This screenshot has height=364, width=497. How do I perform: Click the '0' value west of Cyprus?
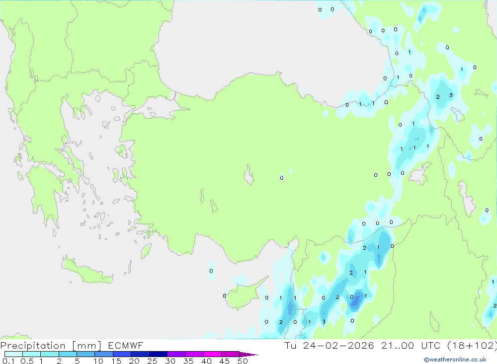tap(225, 296)
